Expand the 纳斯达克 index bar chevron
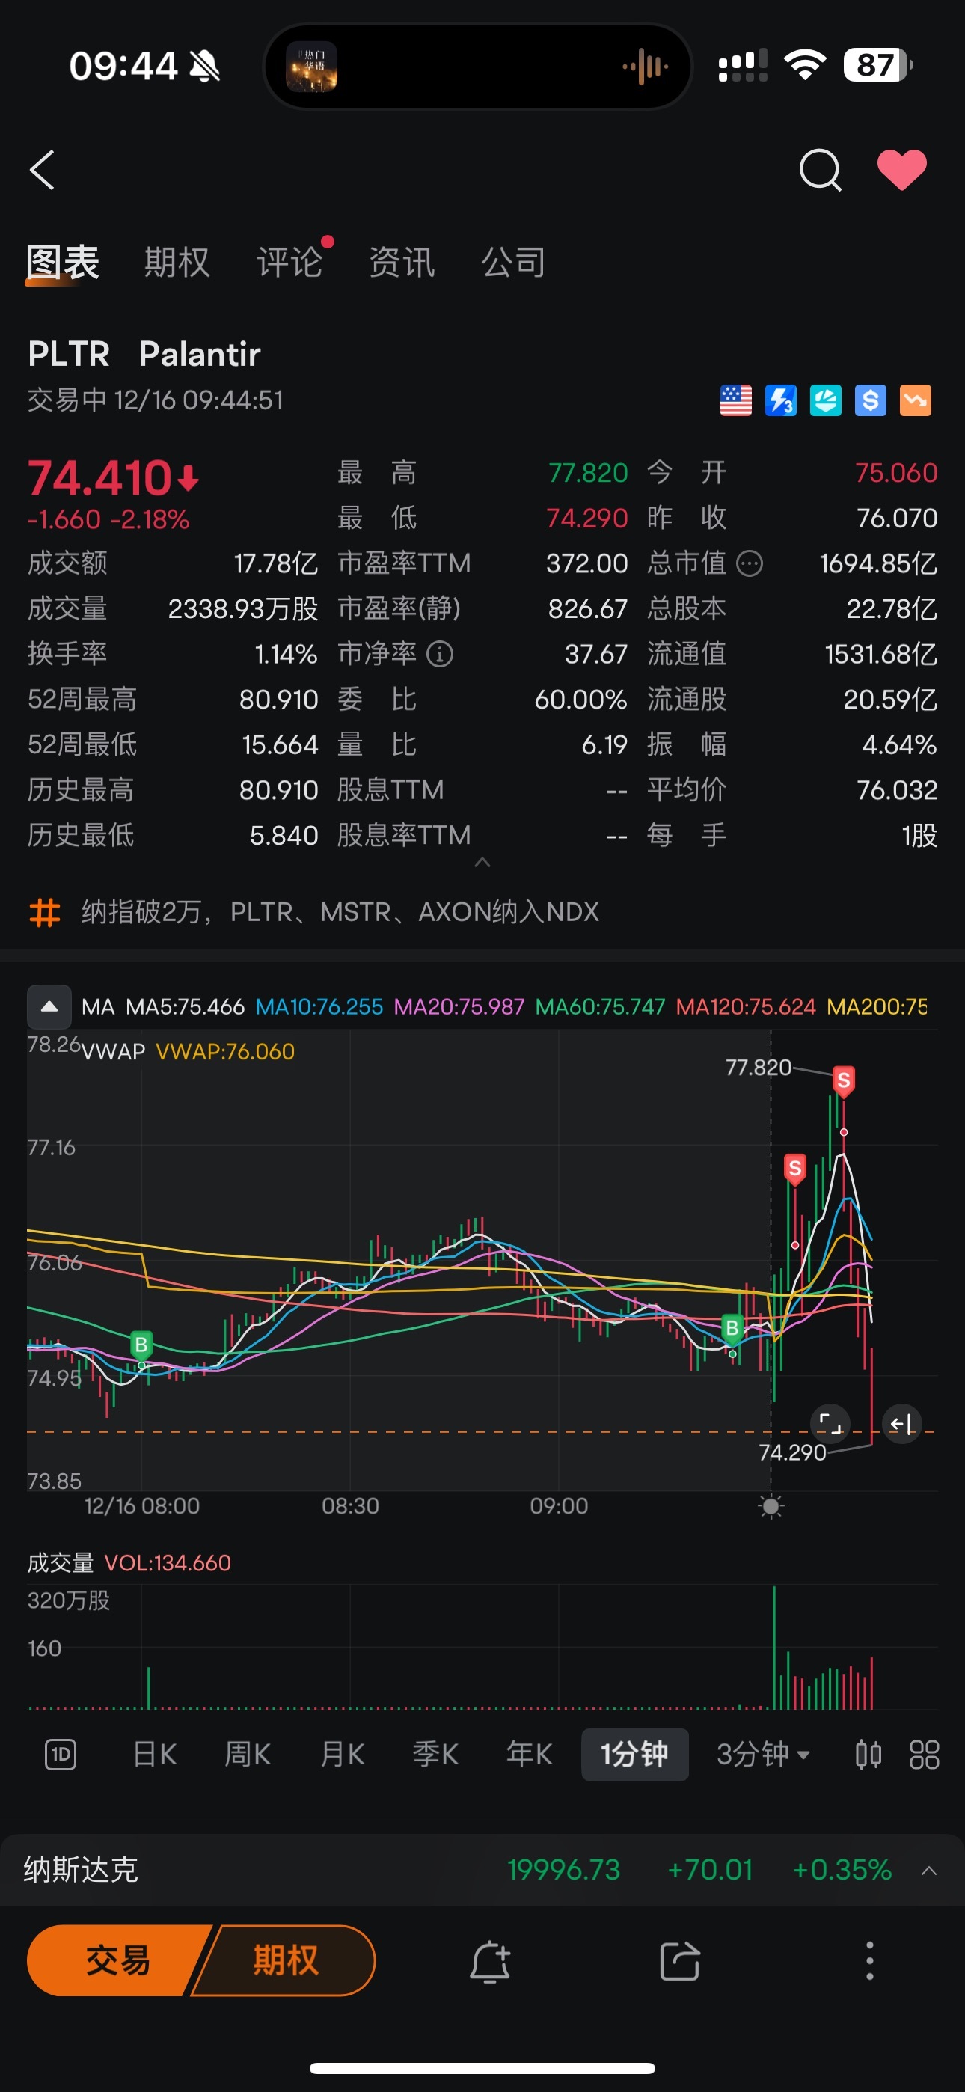This screenshot has height=2092, width=965. (x=929, y=1871)
